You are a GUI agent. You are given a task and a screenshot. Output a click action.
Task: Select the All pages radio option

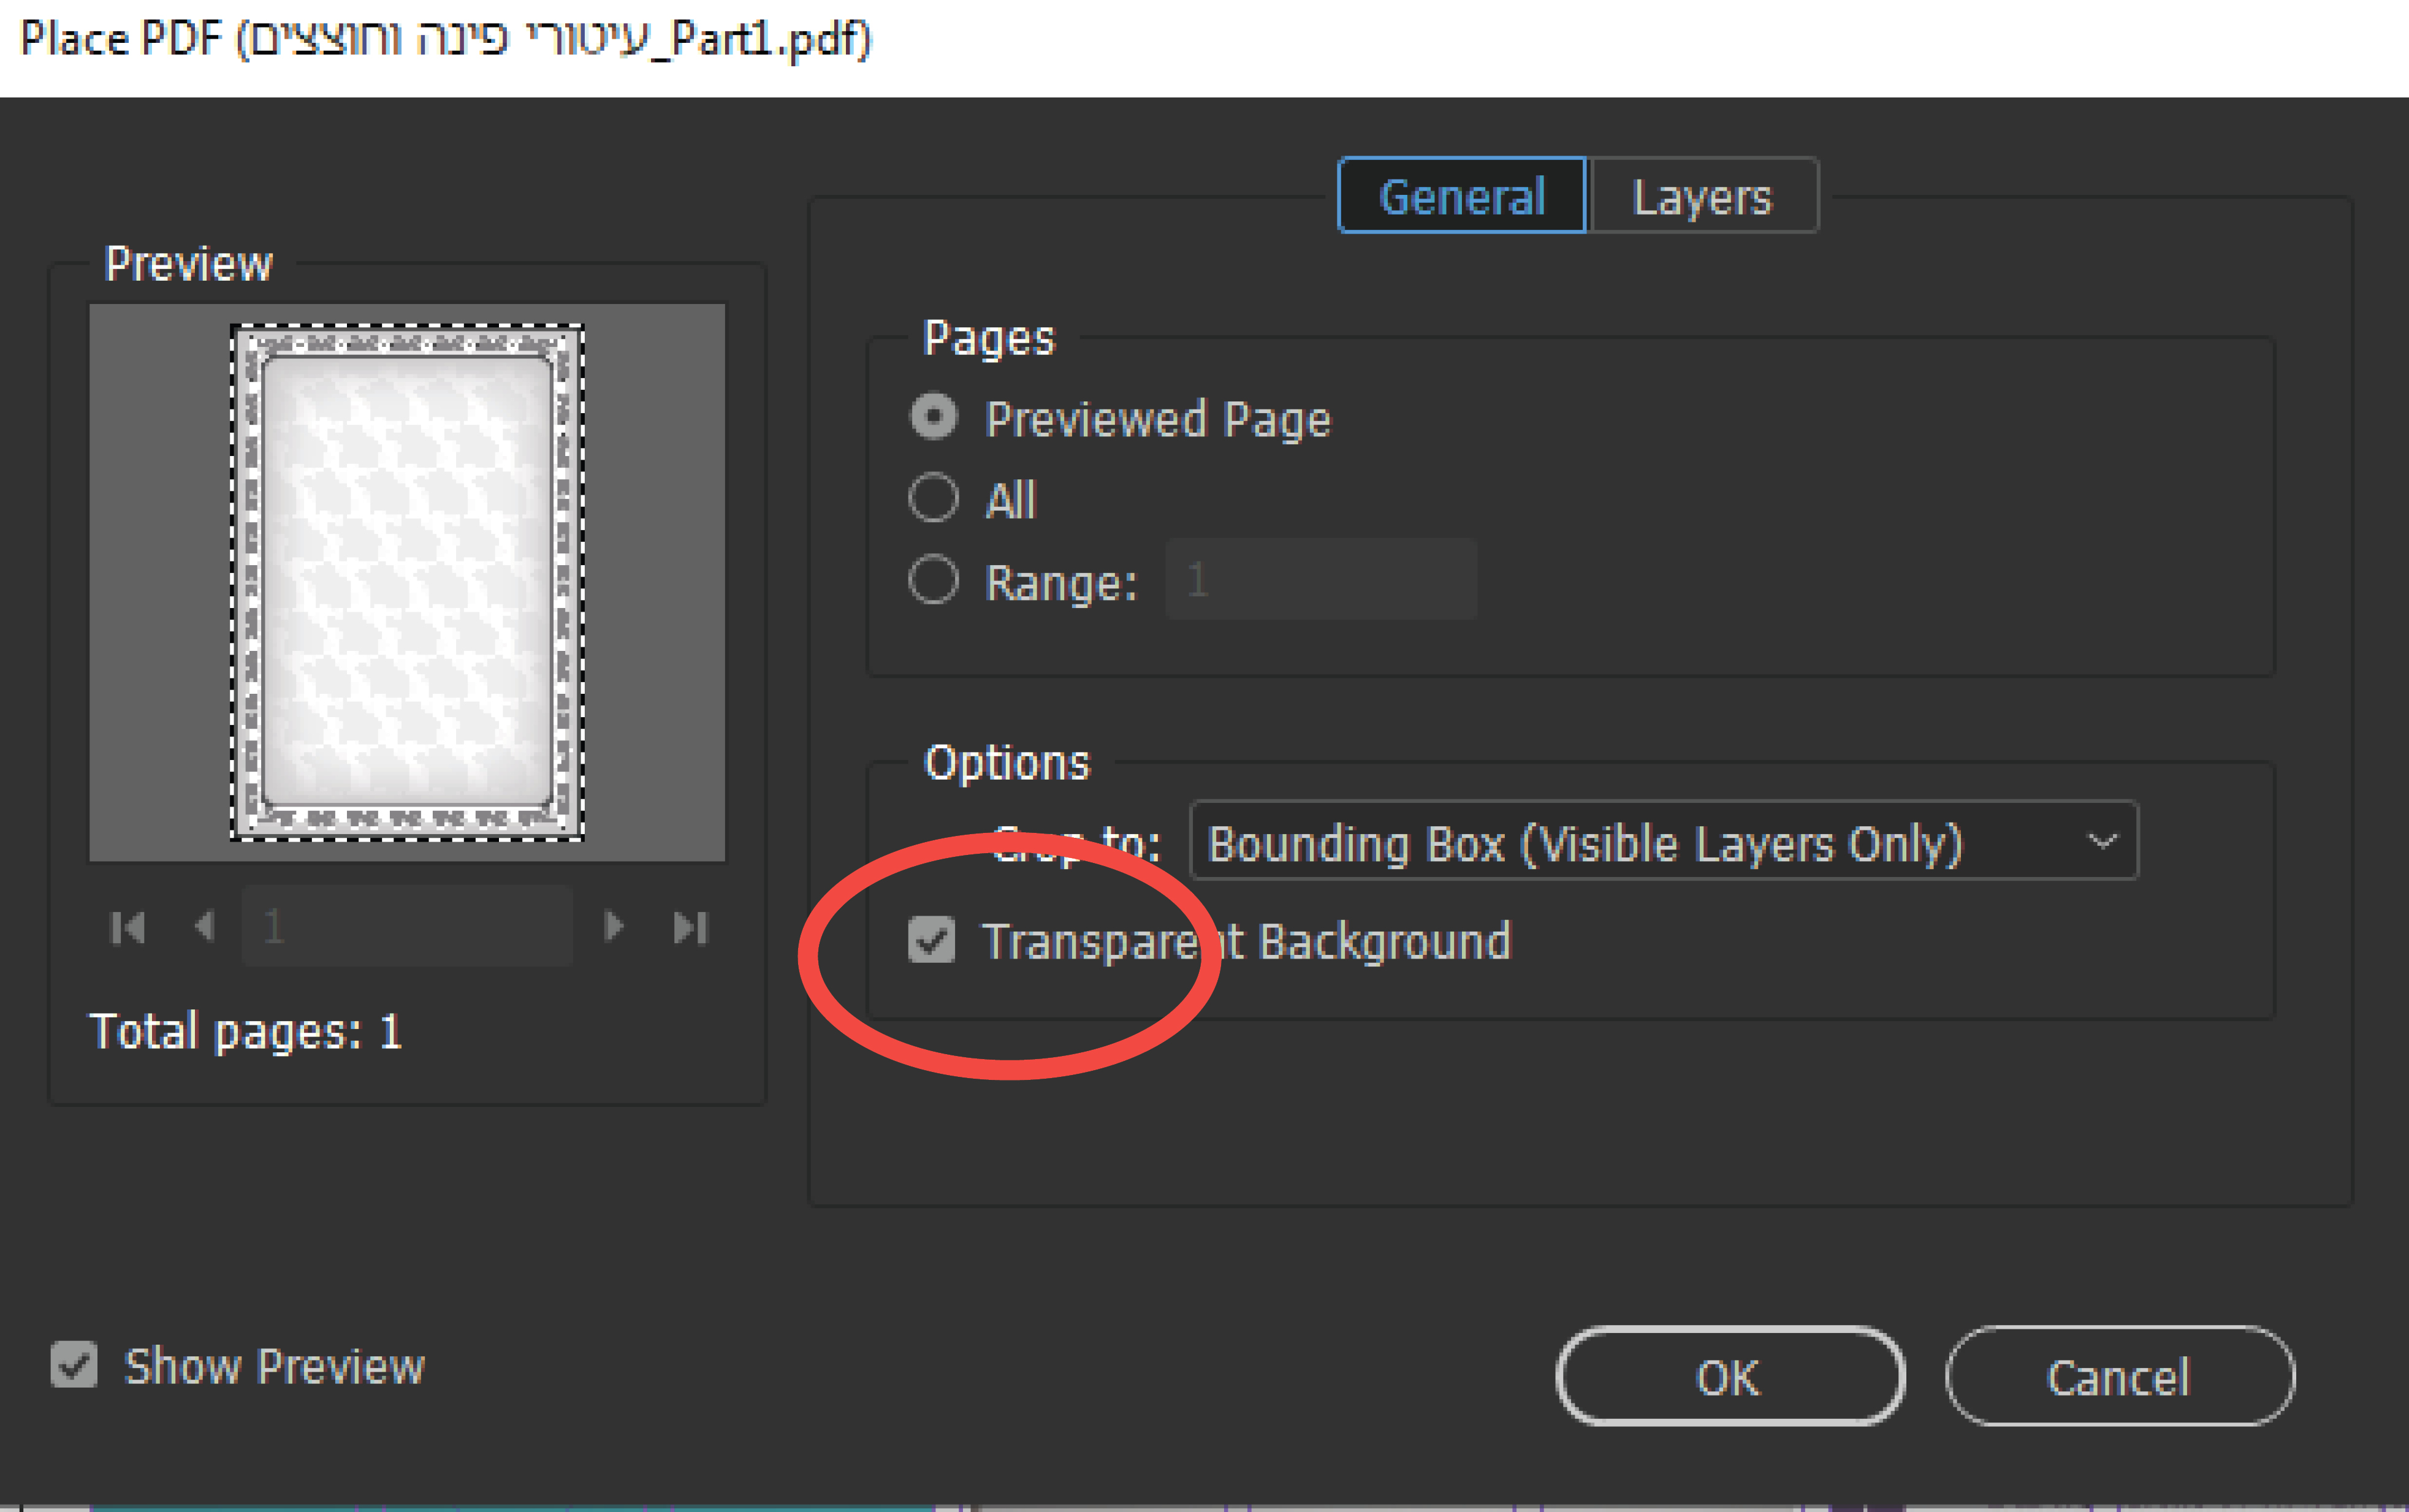pyautogui.click(x=934, y=498)
